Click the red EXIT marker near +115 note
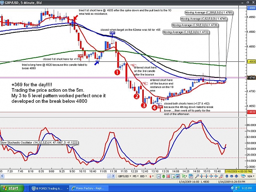 [80, 56]
